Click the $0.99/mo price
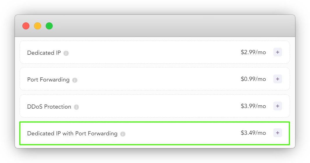Viewport: 310px width, 163px height. click(x=253, y=79)
